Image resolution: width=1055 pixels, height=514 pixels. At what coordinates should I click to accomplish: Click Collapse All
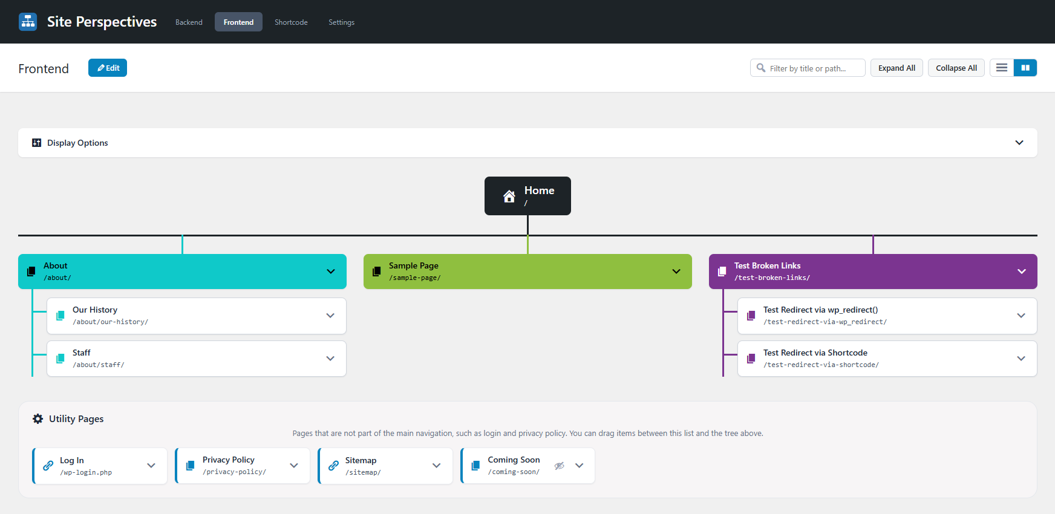click(x=956, y=68)
